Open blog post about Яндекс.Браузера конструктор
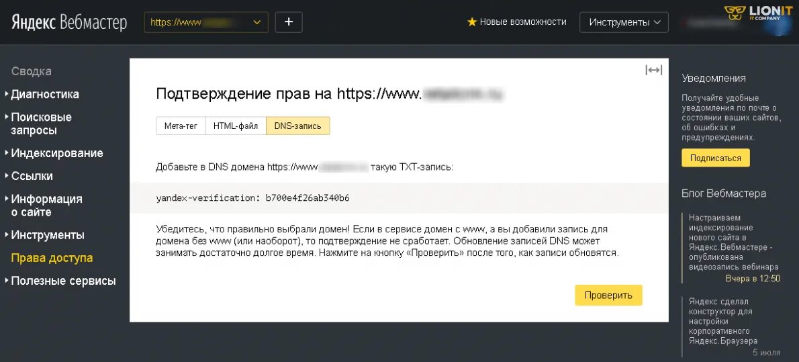 [723, 321]
